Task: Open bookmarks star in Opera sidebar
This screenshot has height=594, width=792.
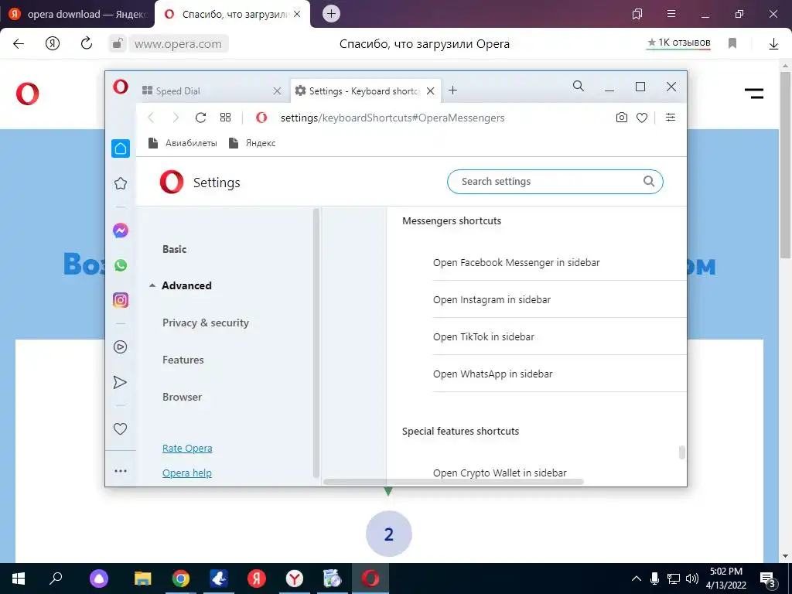Action: pos(120,183)
